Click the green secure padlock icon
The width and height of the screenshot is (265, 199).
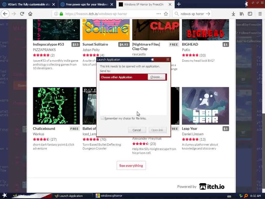pyautogui.click(x=61, y=14)
